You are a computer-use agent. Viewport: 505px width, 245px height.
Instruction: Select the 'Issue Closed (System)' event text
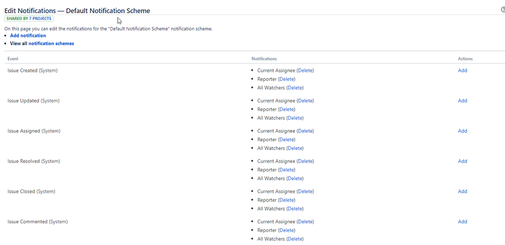pos(31,191)
